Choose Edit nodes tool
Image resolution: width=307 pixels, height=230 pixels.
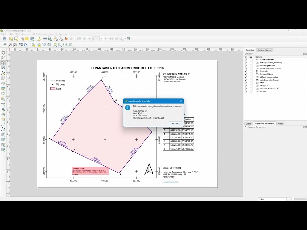pyautogui.click(x=3, y=73)
